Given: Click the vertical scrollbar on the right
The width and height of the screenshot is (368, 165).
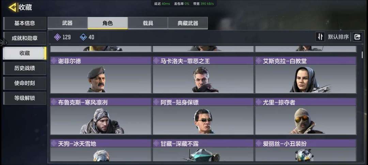Looking at the screenshot, I should coord(362,55).
